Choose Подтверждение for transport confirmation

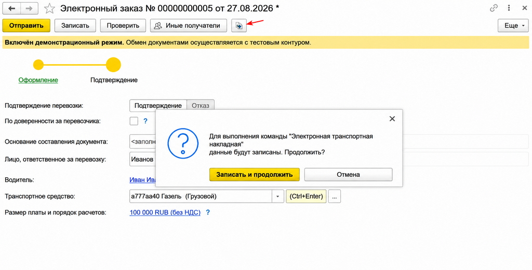(x=158, y=106)
